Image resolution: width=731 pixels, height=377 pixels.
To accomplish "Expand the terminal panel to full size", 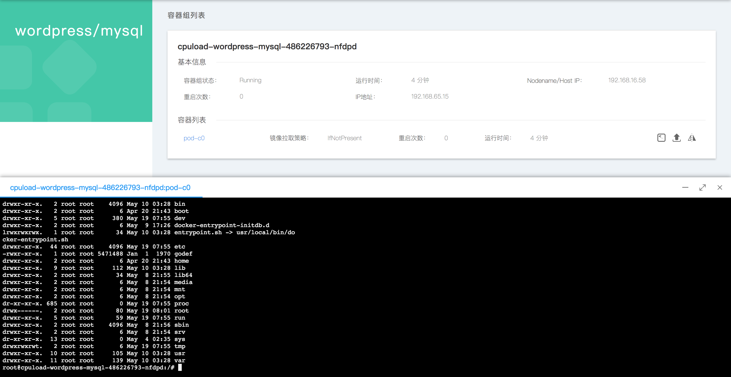I will coord(702,187).
